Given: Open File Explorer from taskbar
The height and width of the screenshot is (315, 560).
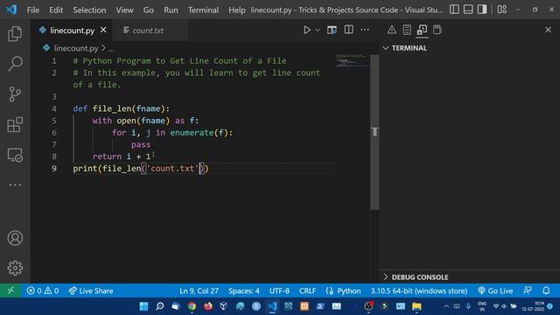Looking at the screenshot, I should pos(416,306).
